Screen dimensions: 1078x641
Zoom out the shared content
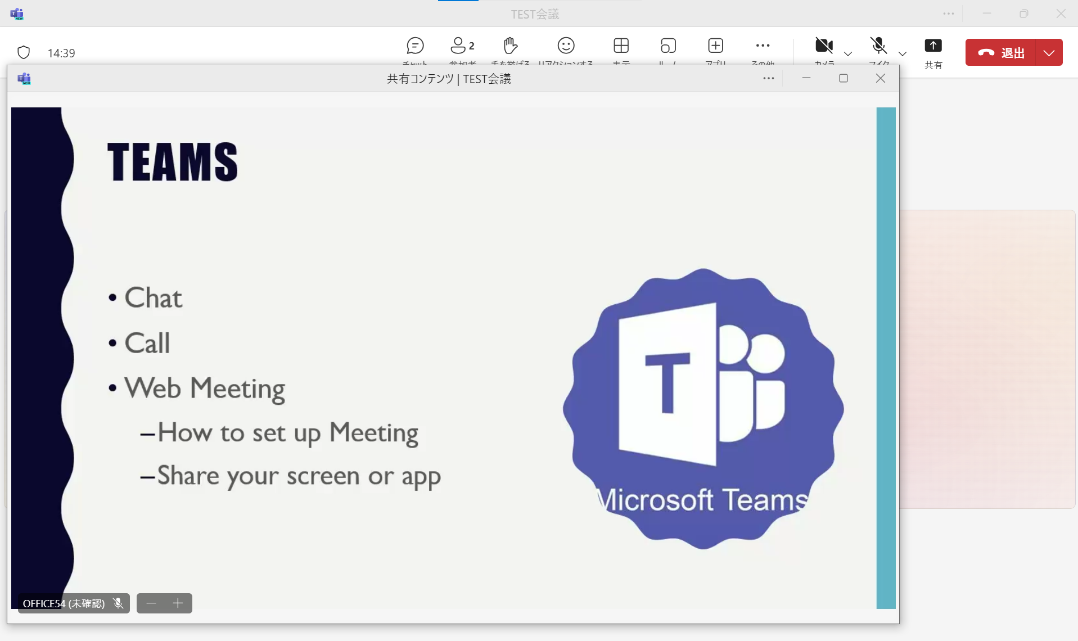point(151,603)
